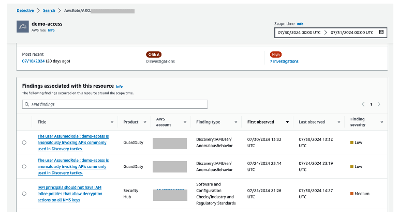
Task: Select radio for IAM principals KMS finding
Action: [x=24, y=194]
